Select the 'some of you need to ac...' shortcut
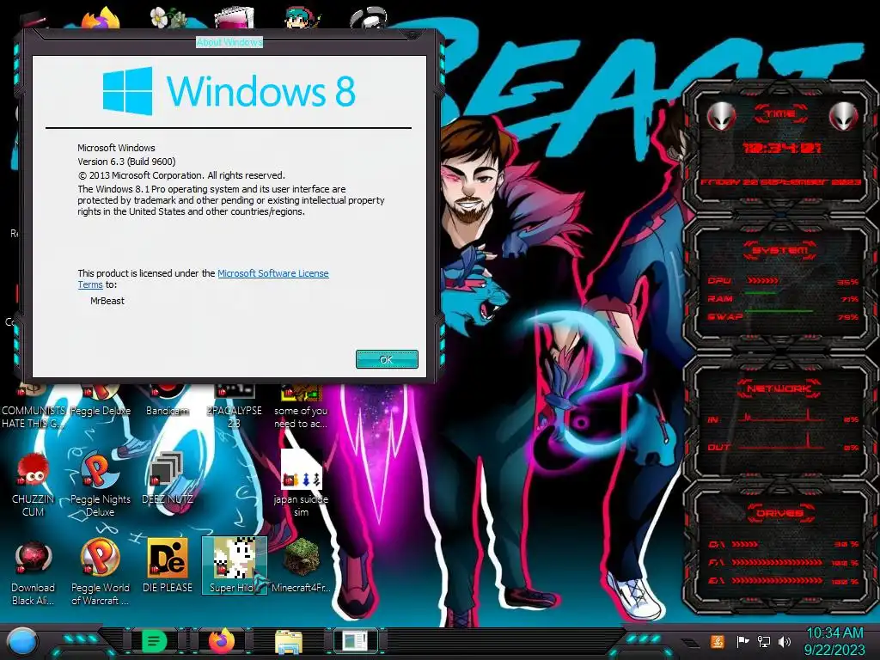The height and width of the screenshot is (660, 880). coord(301,406)
